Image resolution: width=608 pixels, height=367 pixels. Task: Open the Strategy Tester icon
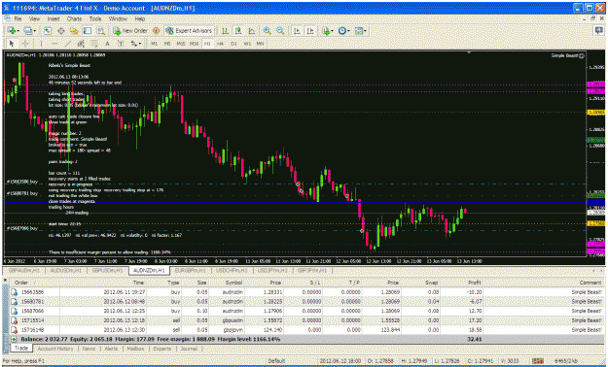(x=100, y=31)
